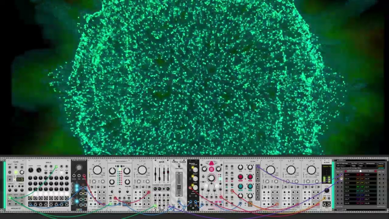Click the SEQ 3 steps knob beside tempo
Viewport: 389px width, 219px height.
(39, 170)
